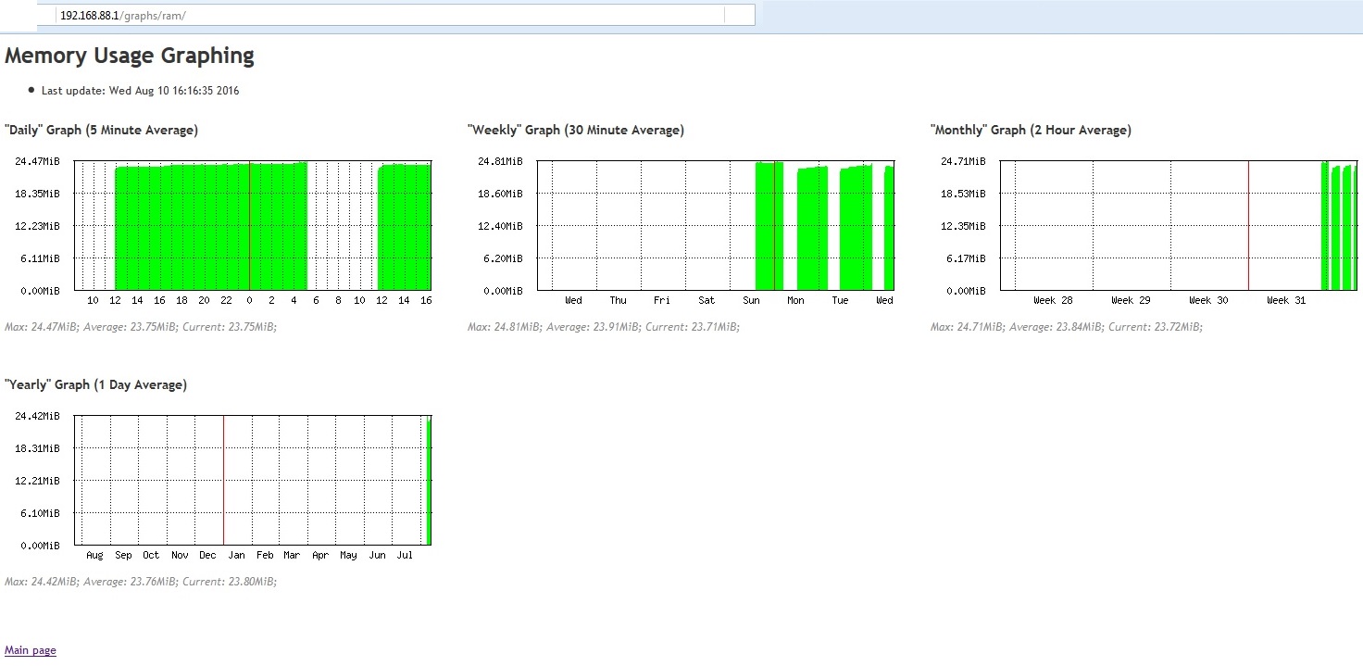Click the 18.53MiB axis label on Monthly graph
Screen dimensions: 1363x666
963,194
